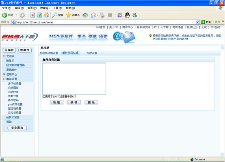The width and height of the screenshot is (225, 162).
Task: Open the Mail envelope toolbar icon
Action: point(93,15)
